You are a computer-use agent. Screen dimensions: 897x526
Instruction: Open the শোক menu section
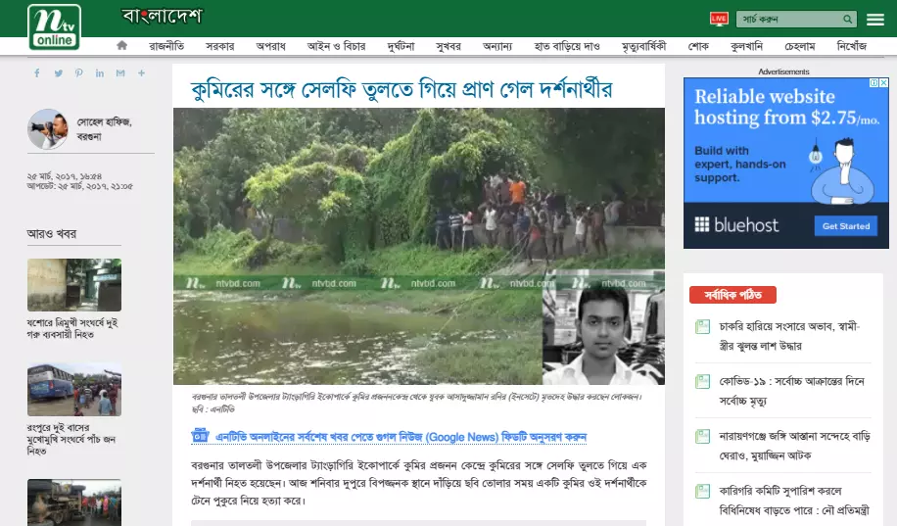tap(698, 46)
